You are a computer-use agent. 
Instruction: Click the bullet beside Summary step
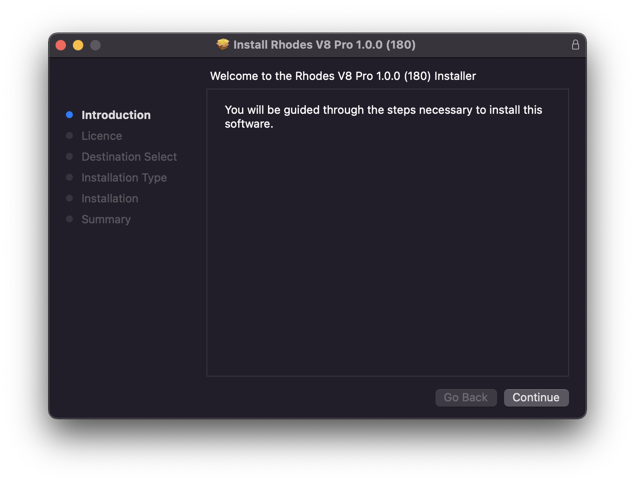69,219
